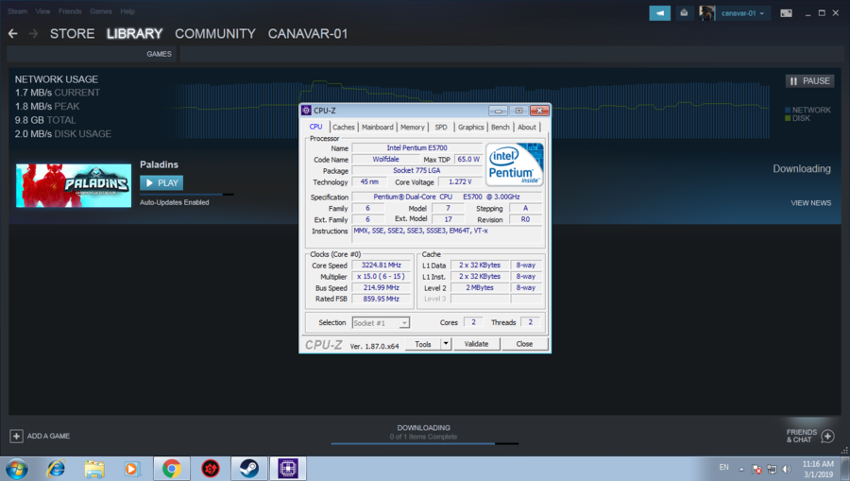The image size is (850, 481).
Task: Click the Action Center flag tray icon
Action: click(756, 470)
